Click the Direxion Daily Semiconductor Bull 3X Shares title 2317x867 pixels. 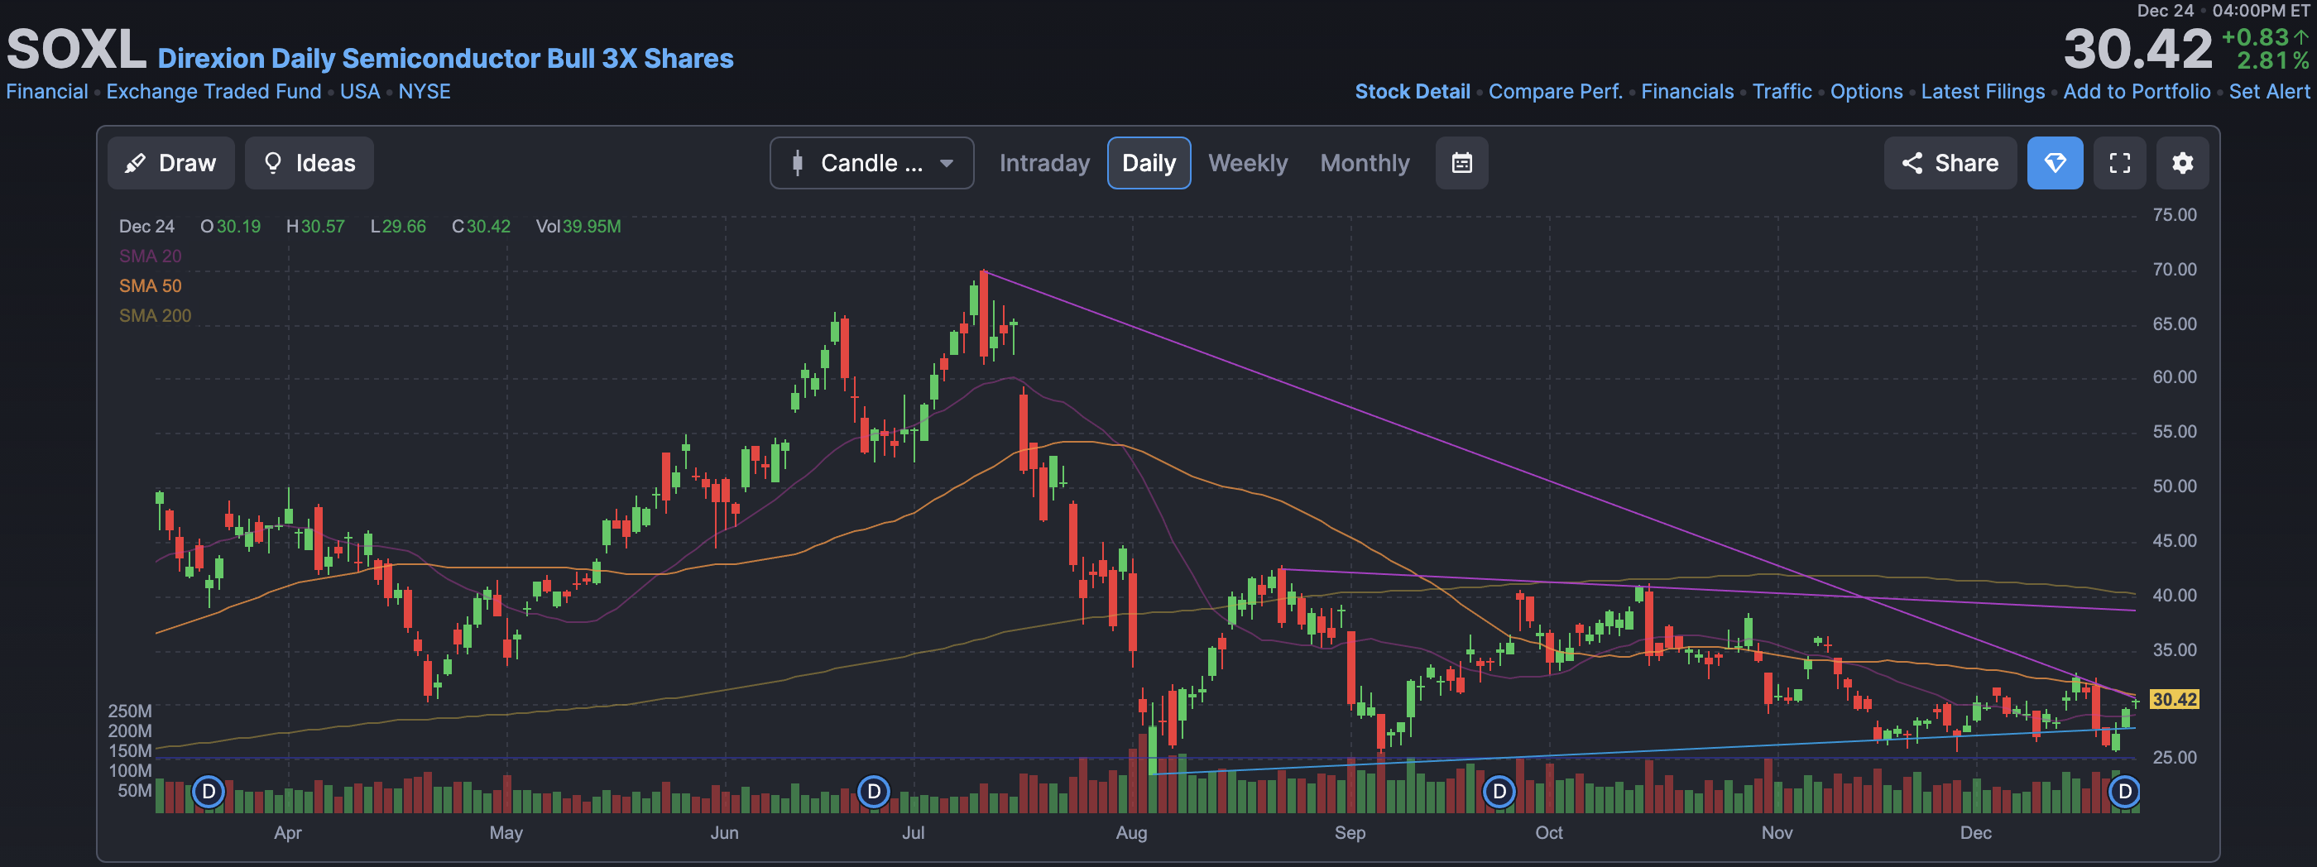[445, 59]
